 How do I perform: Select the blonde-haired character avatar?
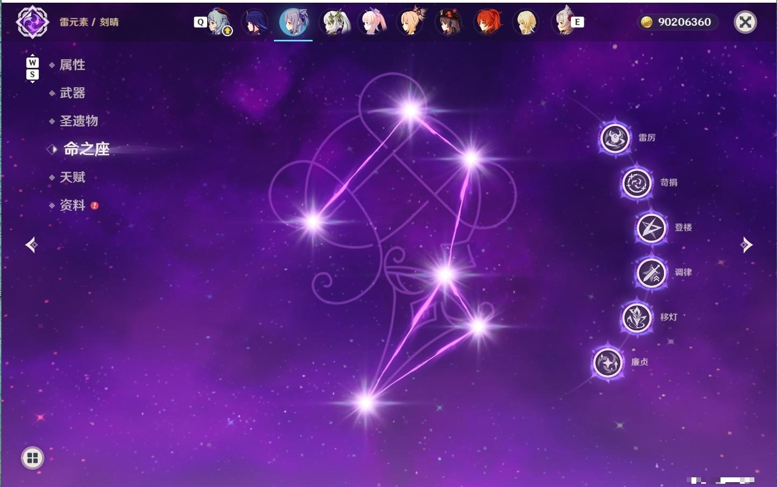click(526, 23)
